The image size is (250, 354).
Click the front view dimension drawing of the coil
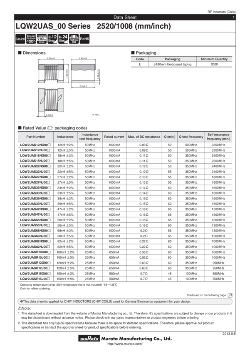(51, 73)
